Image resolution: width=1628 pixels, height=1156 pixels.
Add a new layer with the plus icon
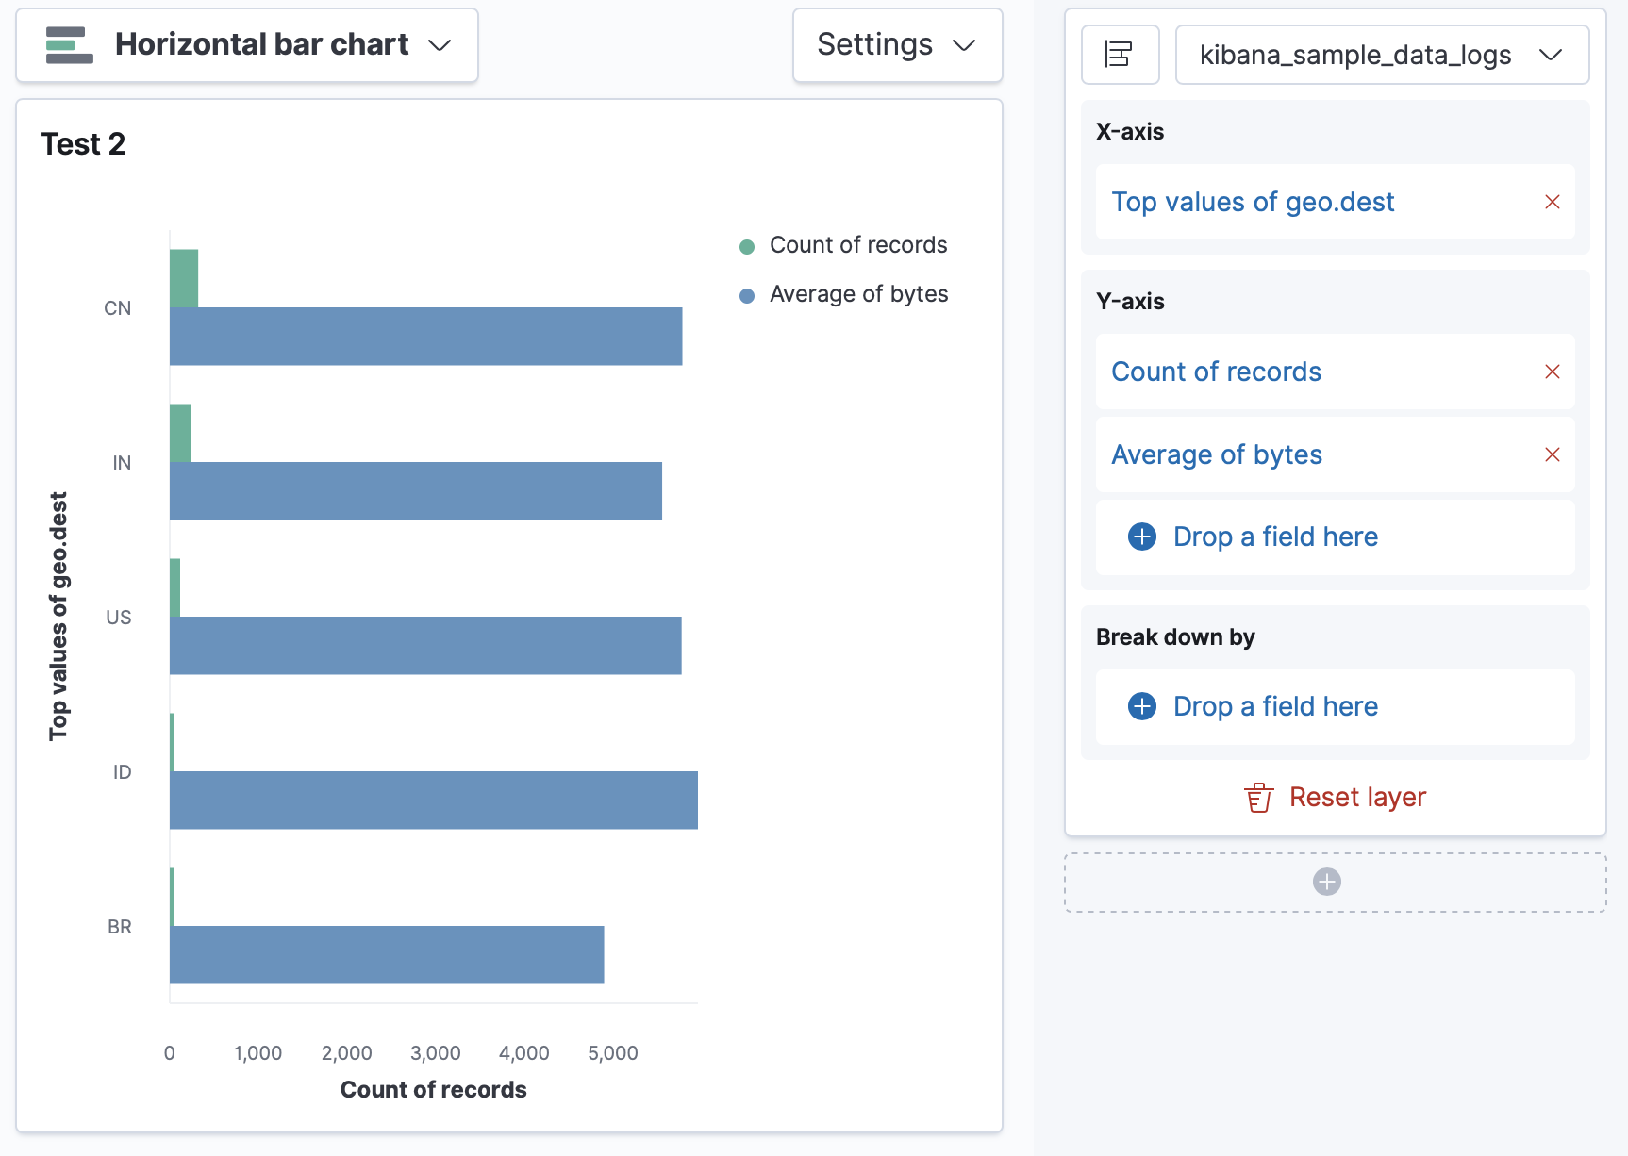click(1327, 882)
